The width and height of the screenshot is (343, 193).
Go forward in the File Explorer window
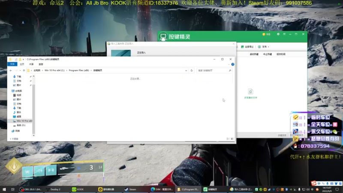(x=16, y=70)
